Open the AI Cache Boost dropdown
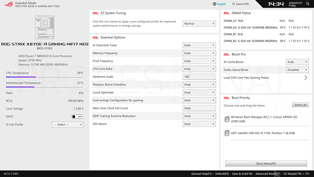 (297, 62)
